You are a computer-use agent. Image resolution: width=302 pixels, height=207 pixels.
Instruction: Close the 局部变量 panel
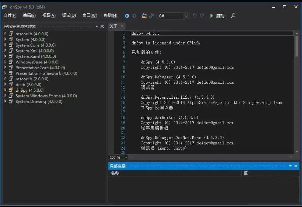296,166
